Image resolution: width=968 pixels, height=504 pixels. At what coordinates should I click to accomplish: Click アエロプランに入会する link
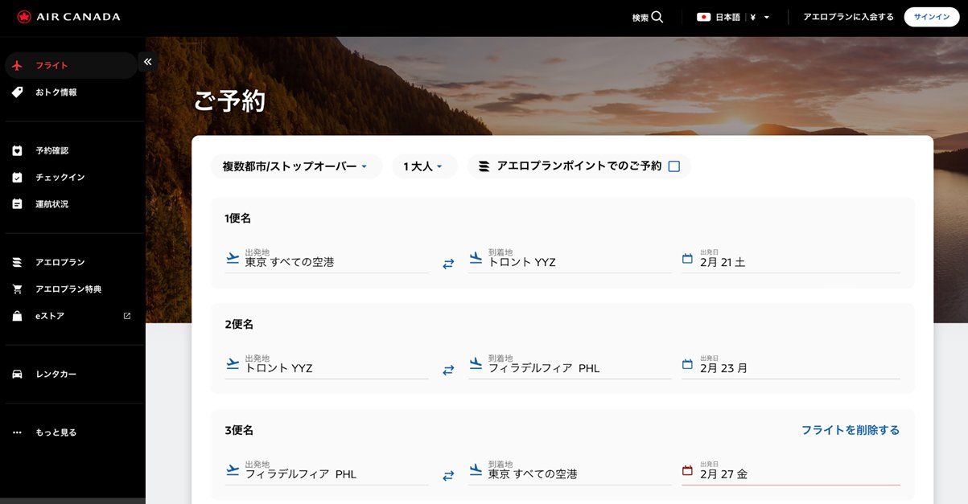point(848,17)
